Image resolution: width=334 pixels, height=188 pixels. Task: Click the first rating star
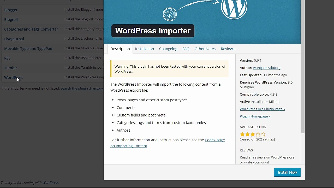click(x=242, y=134)
